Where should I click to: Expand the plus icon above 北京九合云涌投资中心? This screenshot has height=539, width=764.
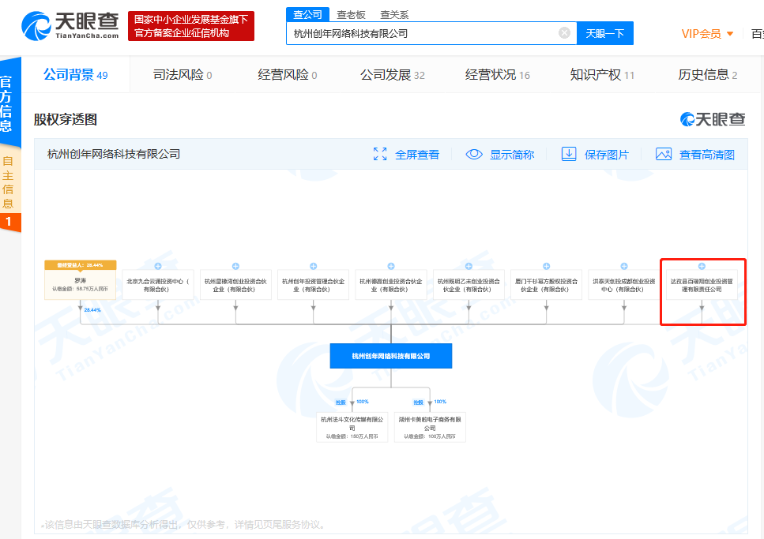[x=158, y=266]
